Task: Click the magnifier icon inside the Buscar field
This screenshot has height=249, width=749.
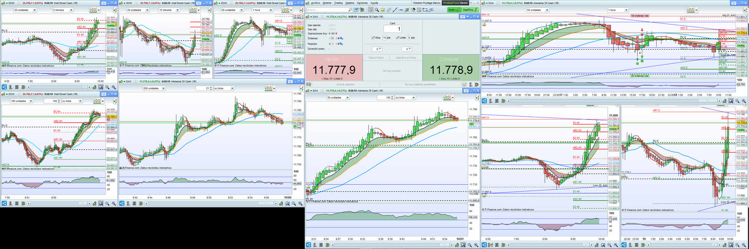Action: click(350, 10)
